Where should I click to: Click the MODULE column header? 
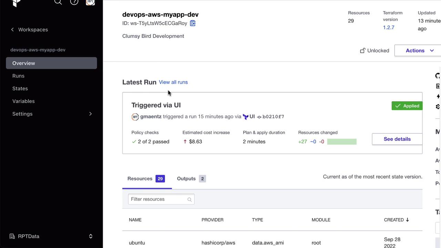click(321, 220)
